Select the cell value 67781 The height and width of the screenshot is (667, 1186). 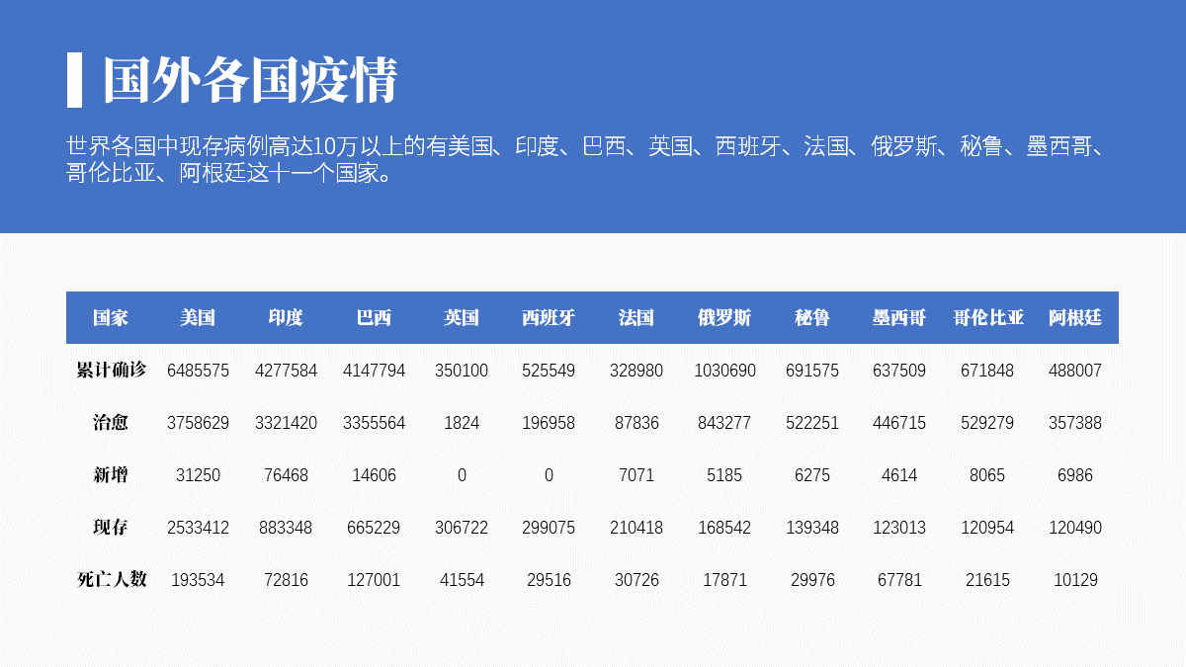pos(899,580)
